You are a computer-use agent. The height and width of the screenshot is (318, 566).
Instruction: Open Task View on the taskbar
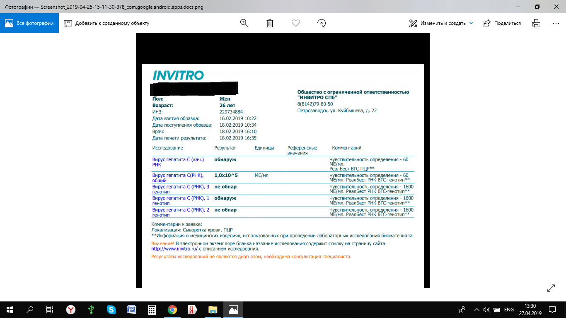coord(50,309)
